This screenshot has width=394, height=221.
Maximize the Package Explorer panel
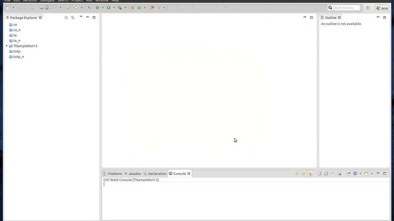[x=94, y=18]
